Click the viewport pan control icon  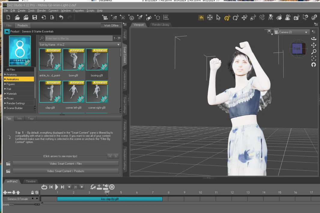(314, 45)
